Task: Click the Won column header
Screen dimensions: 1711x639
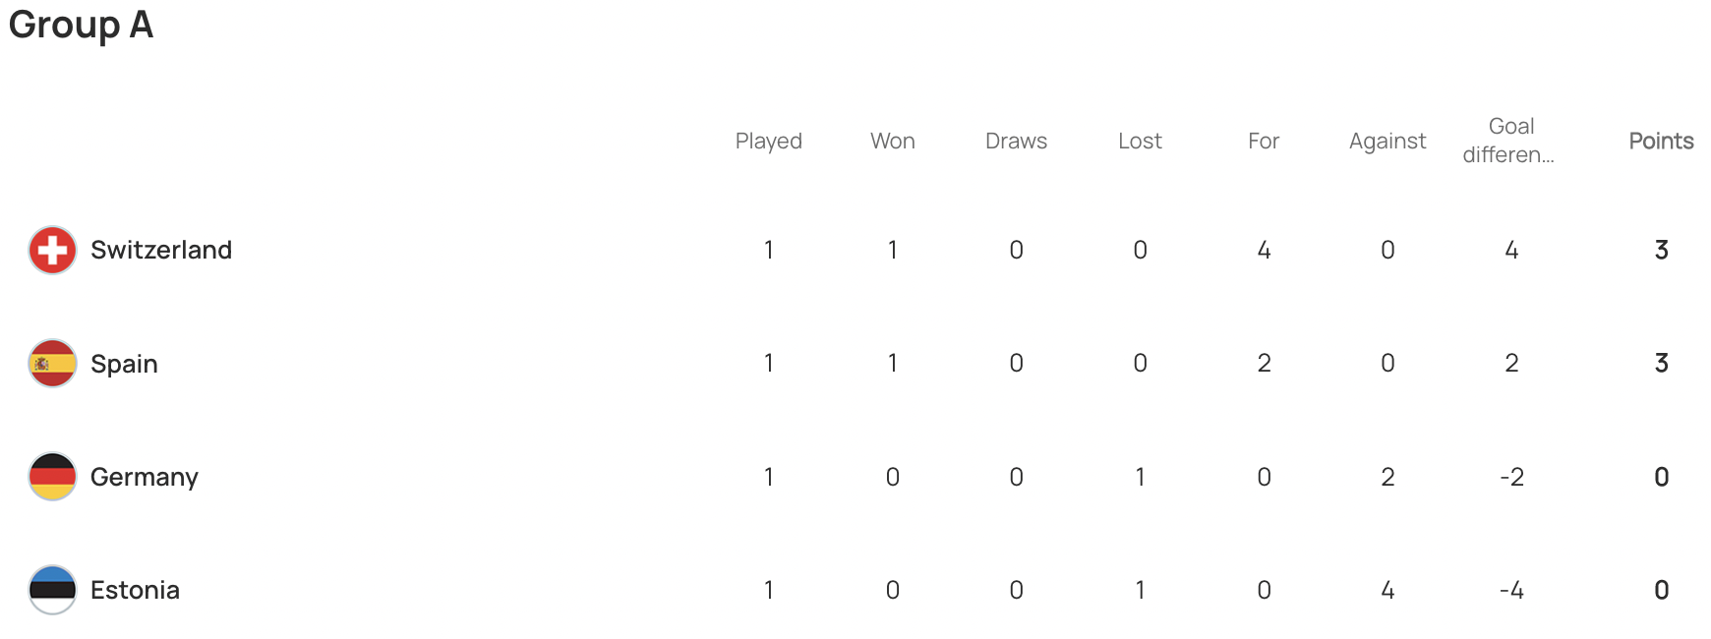Action: [893, 141]
